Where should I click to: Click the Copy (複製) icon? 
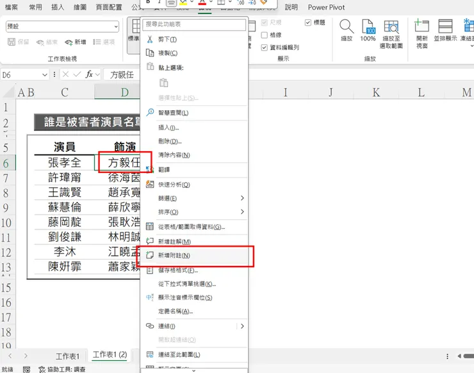[150, 53]
